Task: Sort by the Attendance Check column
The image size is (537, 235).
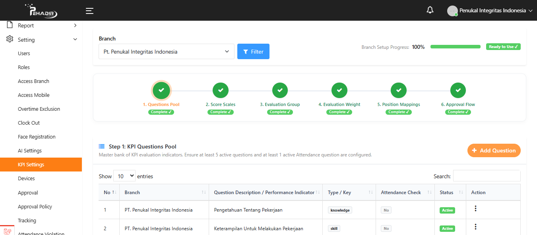Action: coord(405,193)
